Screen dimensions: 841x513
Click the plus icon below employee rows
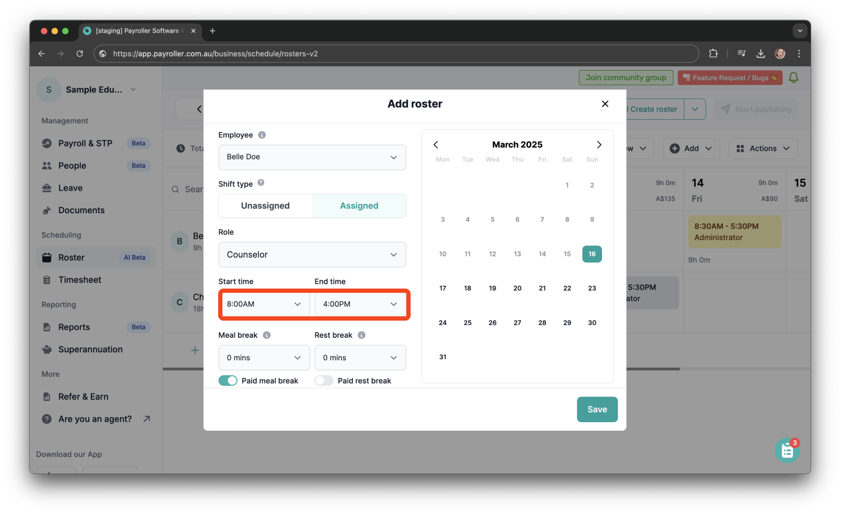point(195,350)
